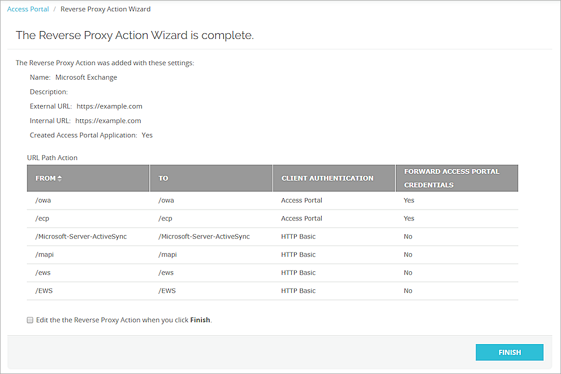This screenshot has height=374, width=561.
Task: Enable Edit the Reverse Proxy Action checkbox
Action: pyautogui.click(x=30, y=320)
